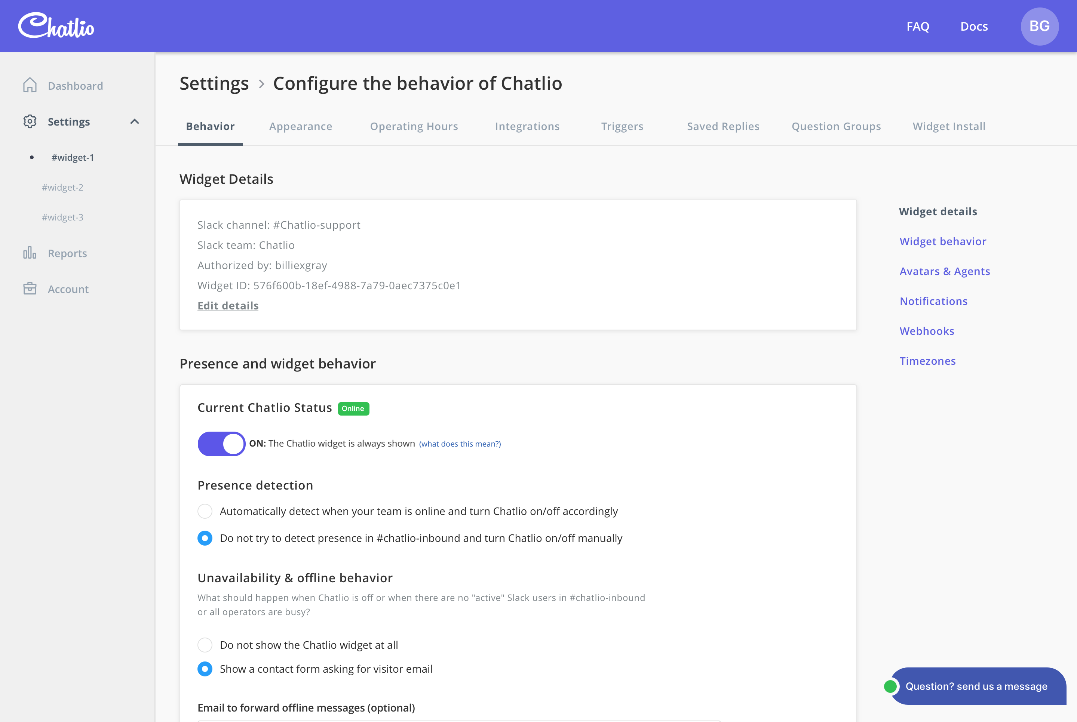Click the Authorized by: billiexgray text
Viewport: 1077px width, 722px height.
coord(262,265)
